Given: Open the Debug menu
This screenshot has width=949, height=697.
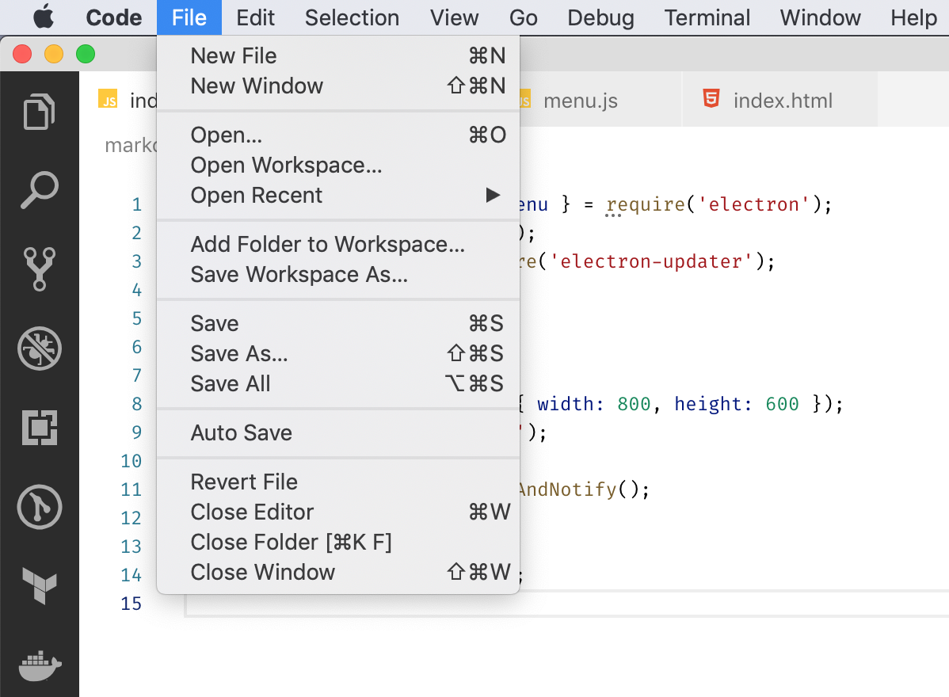Looking at the screenshot, I should (x=600, y=17).
